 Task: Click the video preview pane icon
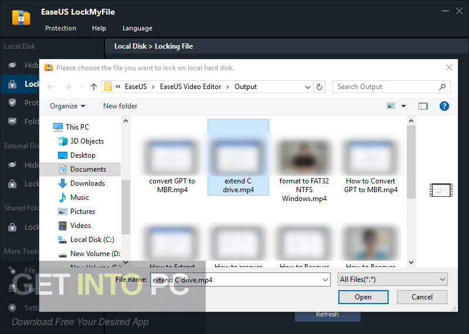(x=441, y=190)
